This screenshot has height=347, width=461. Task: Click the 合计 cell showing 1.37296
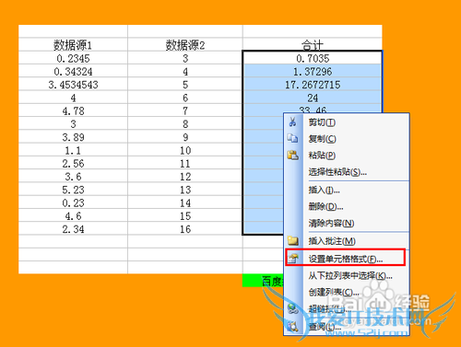click(x=313, y=71)
